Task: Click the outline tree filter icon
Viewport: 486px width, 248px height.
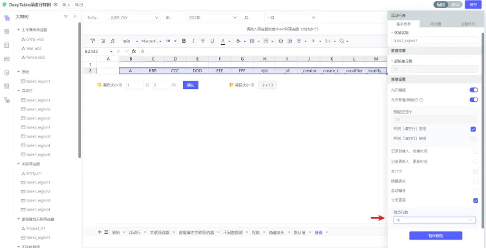Action: (x=66, y=17)
